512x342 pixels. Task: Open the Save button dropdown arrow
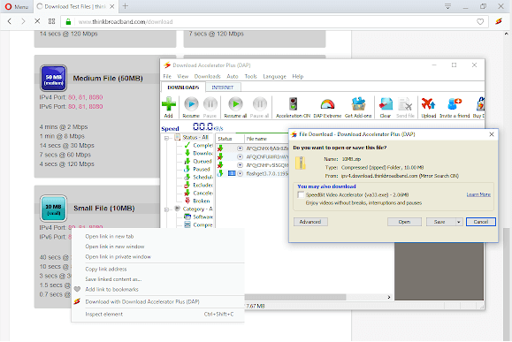tap(458, 222)
